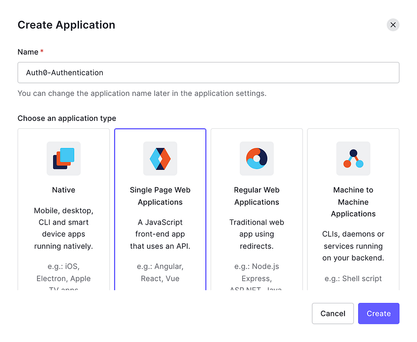Click the Machine to Machine nodes icon
The height and width of the screenshot is (342, 417).
tap(353, 158)
